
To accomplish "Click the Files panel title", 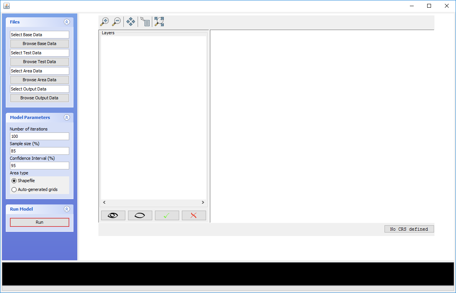I will (x=15, y=22).
